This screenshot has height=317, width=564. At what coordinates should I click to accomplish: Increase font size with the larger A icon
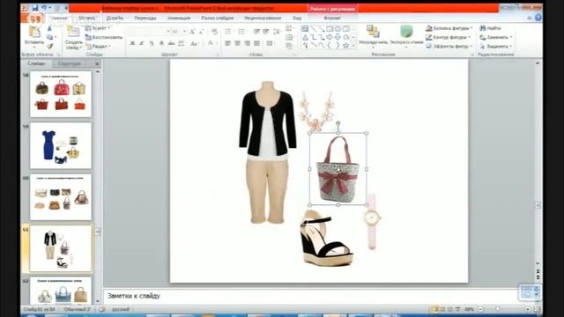point(192,32)
